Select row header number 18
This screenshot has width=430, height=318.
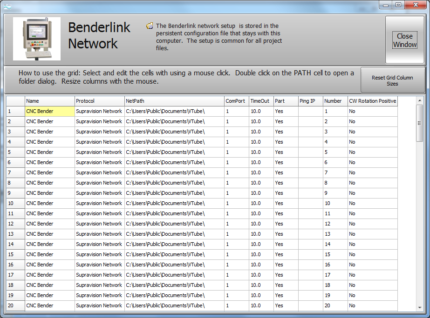[15, 285]
